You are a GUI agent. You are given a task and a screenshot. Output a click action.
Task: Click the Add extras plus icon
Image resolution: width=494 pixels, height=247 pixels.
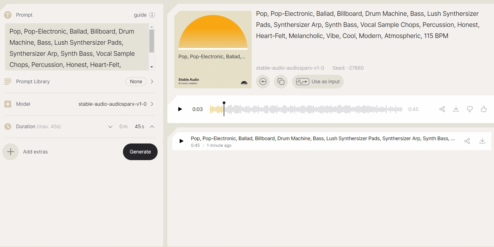pyautogui.click(x=11, y=152)
